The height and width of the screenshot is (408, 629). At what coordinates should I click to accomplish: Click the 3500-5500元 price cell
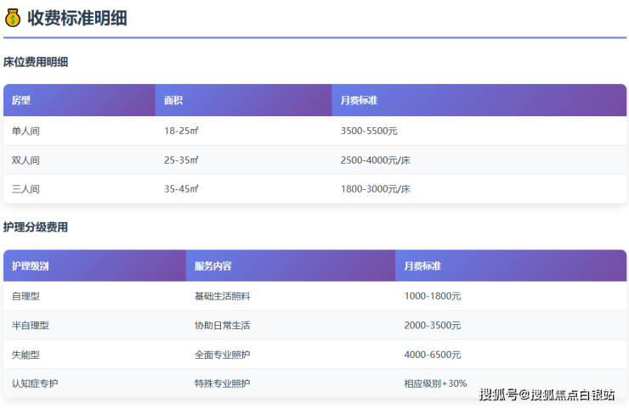[369, 131]
